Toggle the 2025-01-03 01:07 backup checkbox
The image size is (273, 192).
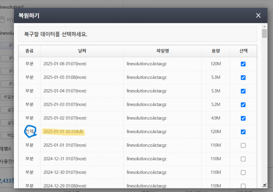tap(243, 105)
